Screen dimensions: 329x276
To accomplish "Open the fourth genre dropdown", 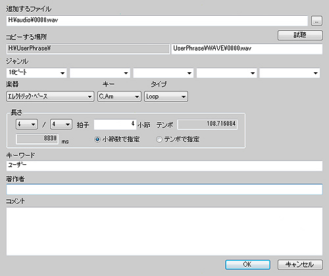I will (226, 73).
